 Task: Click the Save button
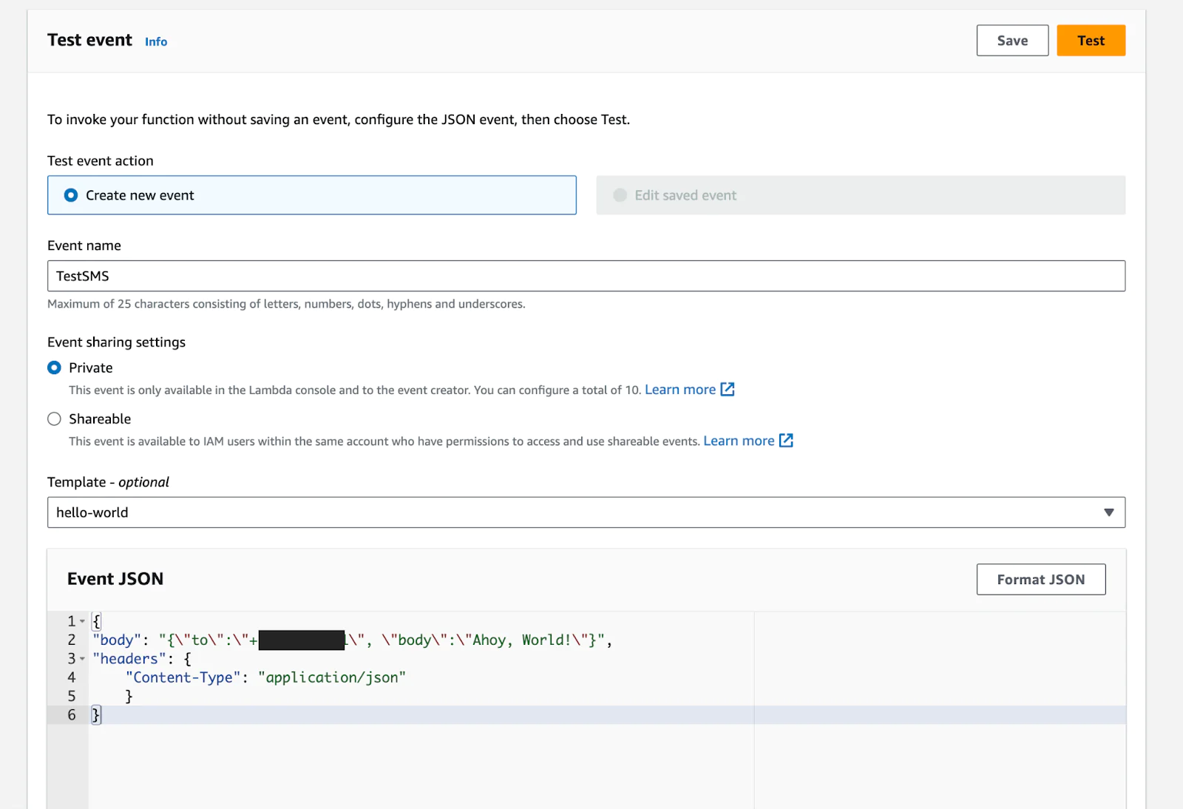click(x=1012, y=41)
